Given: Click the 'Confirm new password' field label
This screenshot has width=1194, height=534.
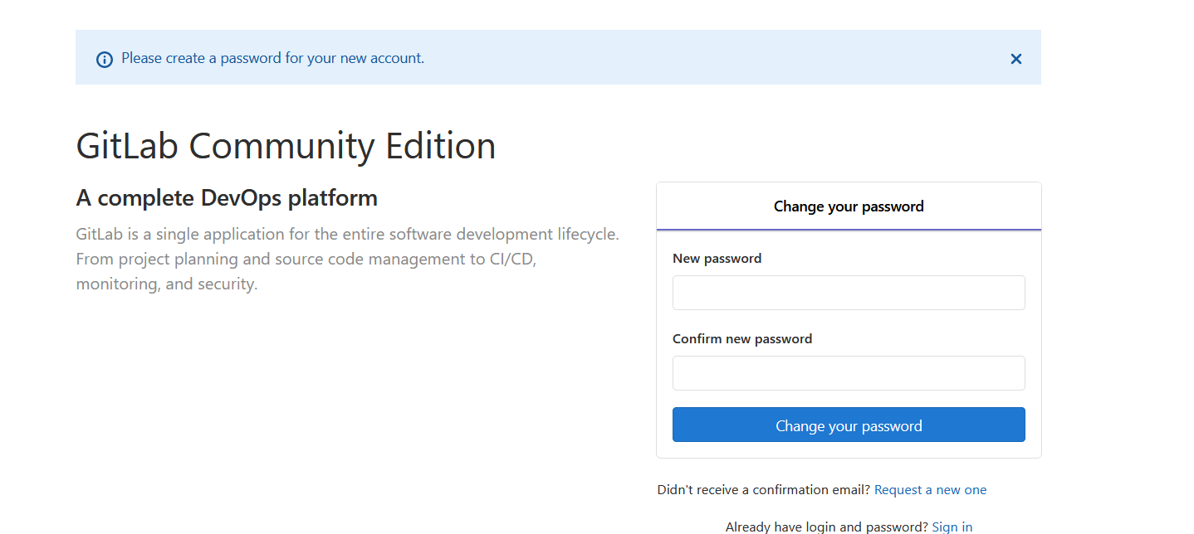Looking at the screenshot, I should pos(742,339).
